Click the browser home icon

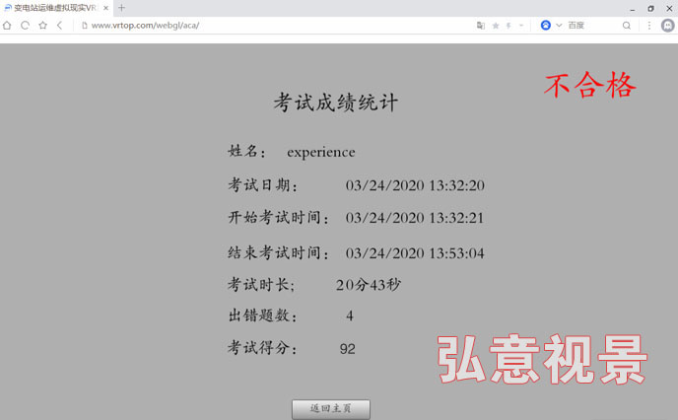pos(7,26)
